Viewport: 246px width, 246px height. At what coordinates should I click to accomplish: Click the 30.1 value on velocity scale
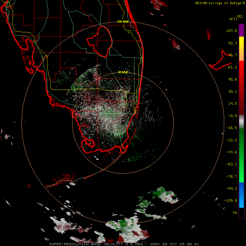(x=233, y=92)
